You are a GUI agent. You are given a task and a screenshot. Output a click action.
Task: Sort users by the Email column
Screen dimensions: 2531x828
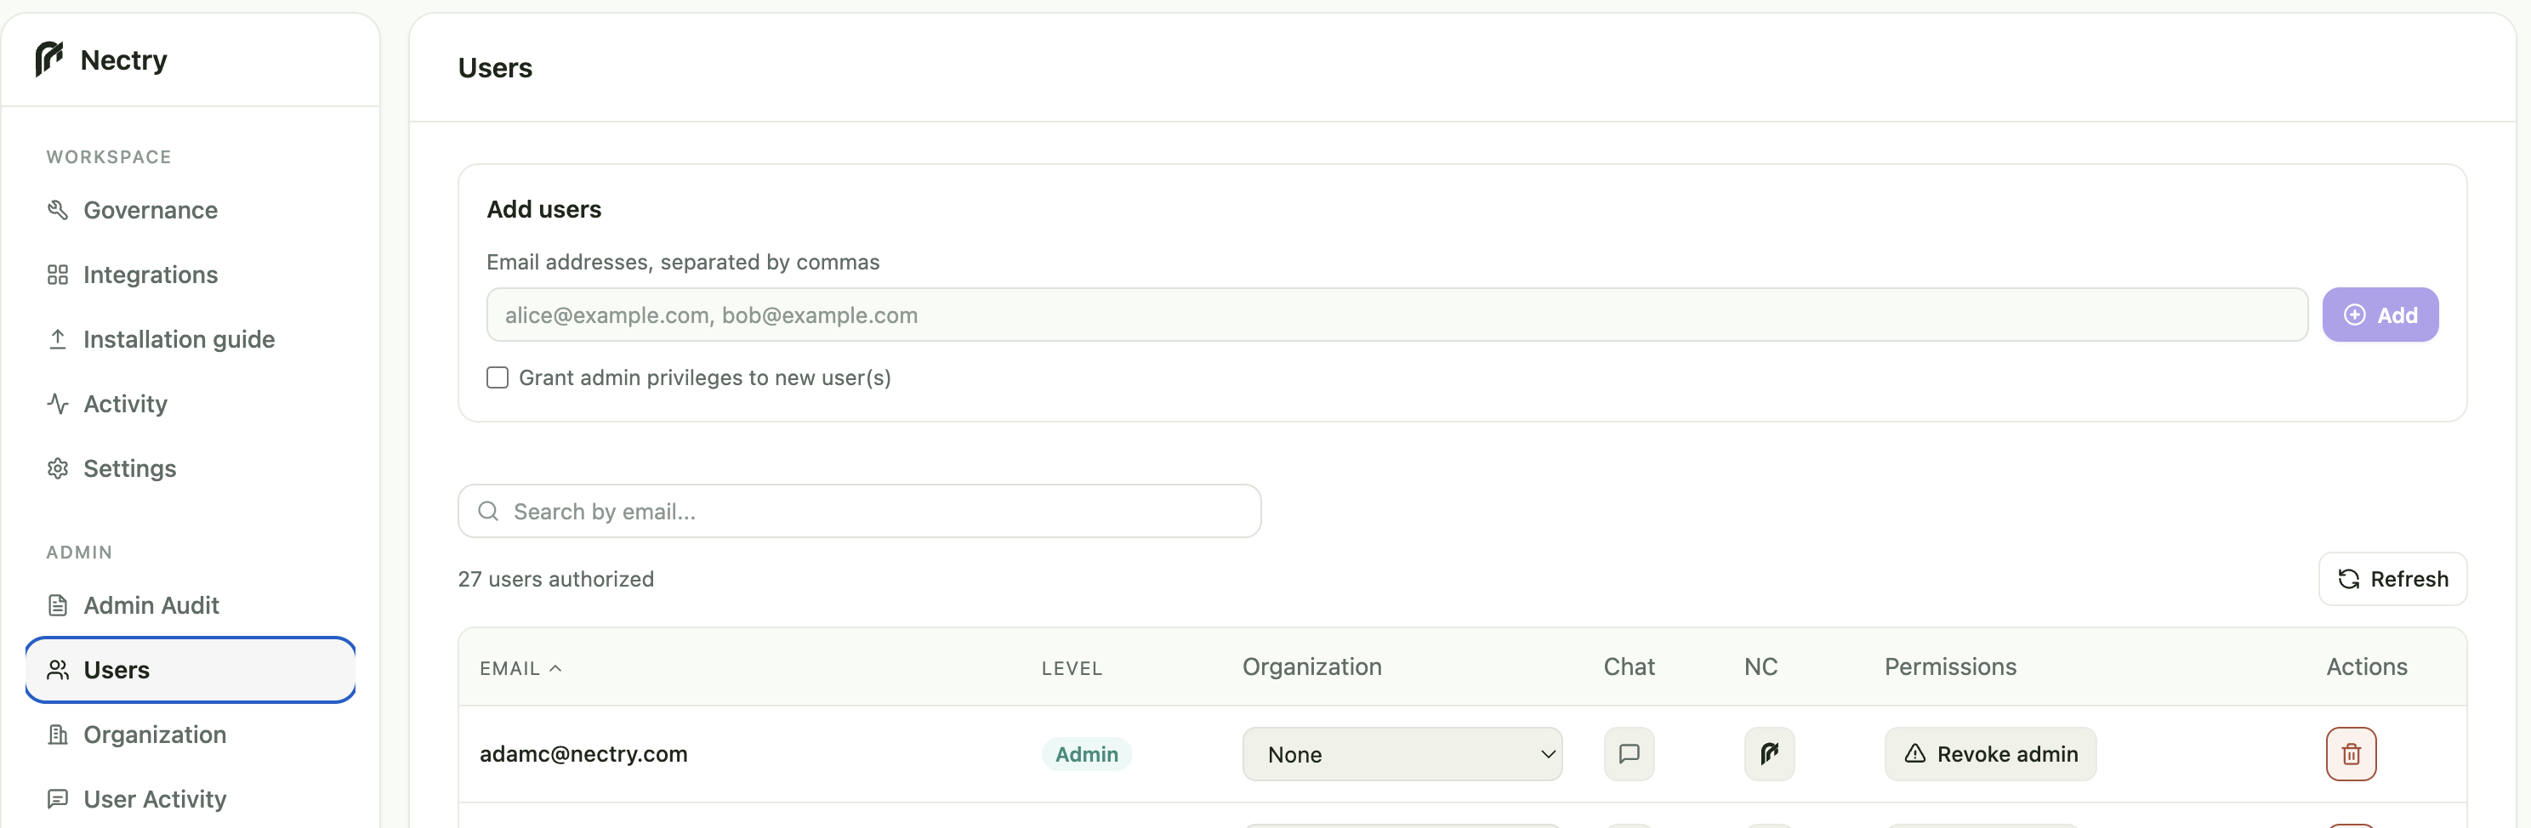pos(520,669)
